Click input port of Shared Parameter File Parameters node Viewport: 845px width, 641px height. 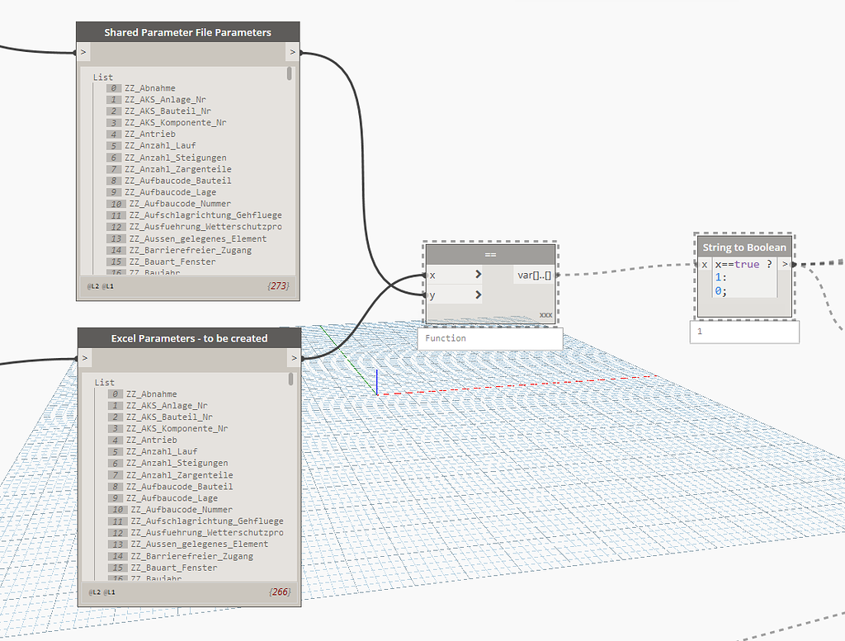pyautogui.click(x=83, y=53)
